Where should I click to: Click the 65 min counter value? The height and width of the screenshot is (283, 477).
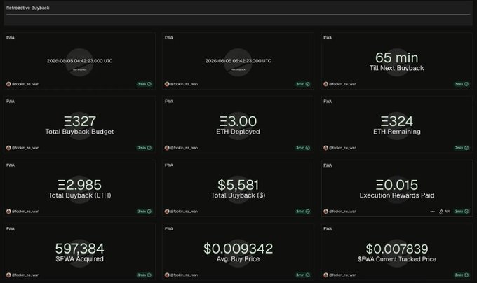(x=397, y=57)
